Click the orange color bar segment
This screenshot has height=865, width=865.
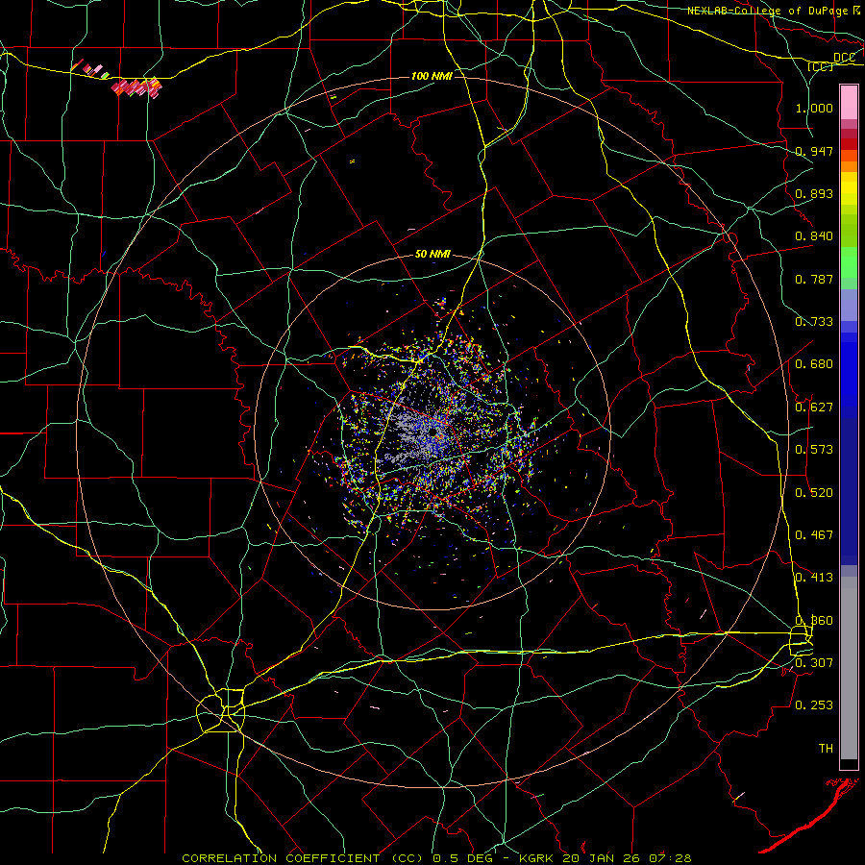click(849, 166)
